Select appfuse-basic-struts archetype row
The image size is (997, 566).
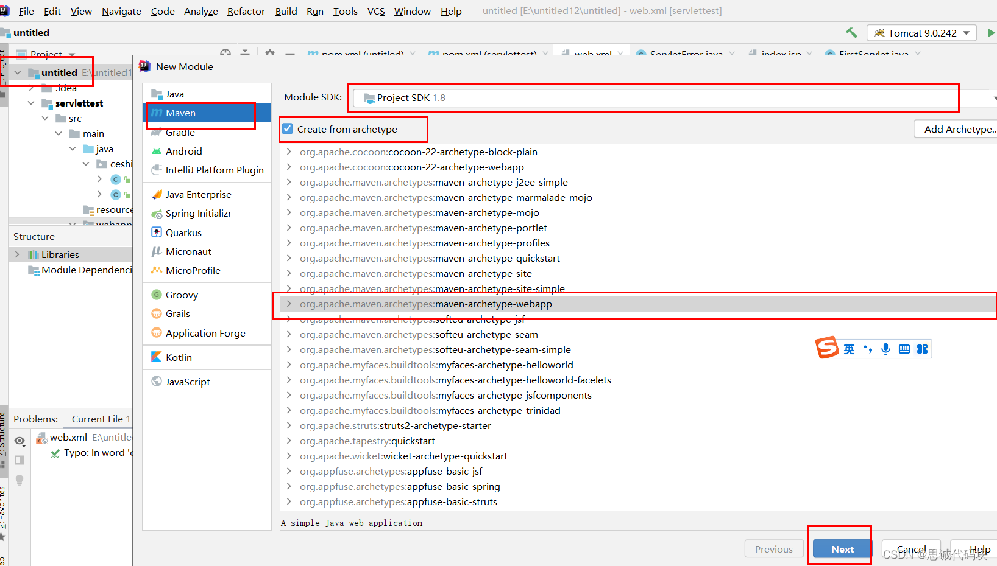pyautogui.click(x=638, y=501)
